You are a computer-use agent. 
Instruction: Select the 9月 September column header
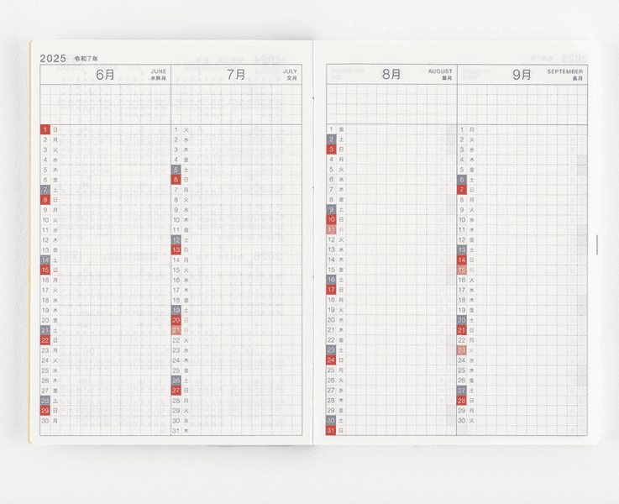[522, 74]
